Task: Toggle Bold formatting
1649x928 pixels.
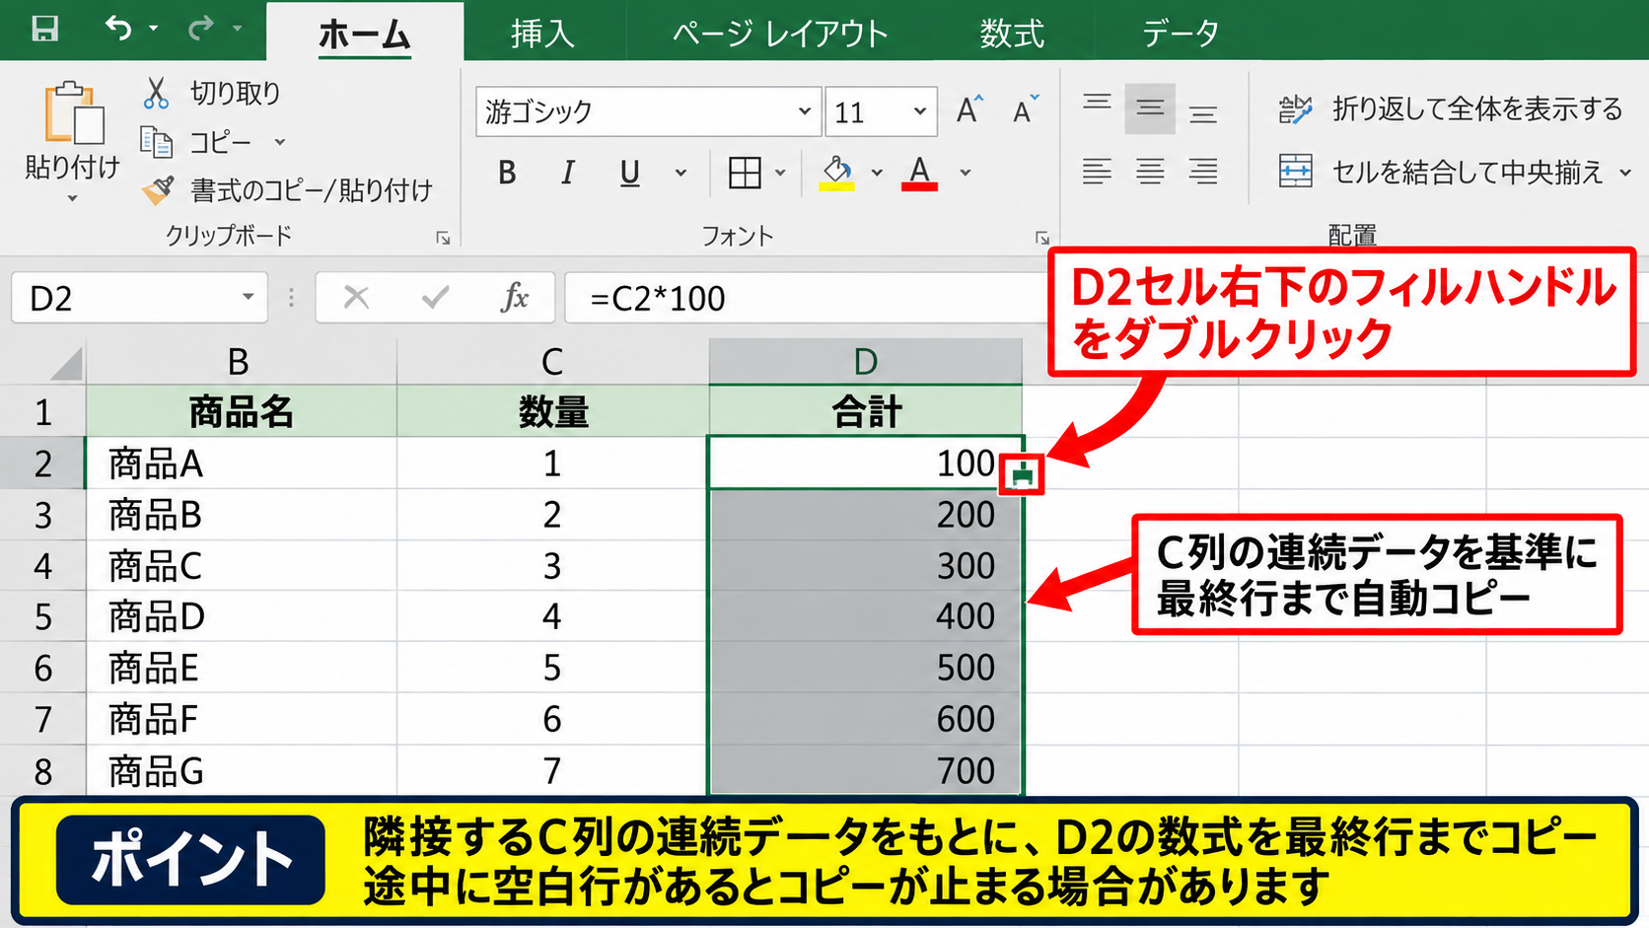Action: pos(507,173)
